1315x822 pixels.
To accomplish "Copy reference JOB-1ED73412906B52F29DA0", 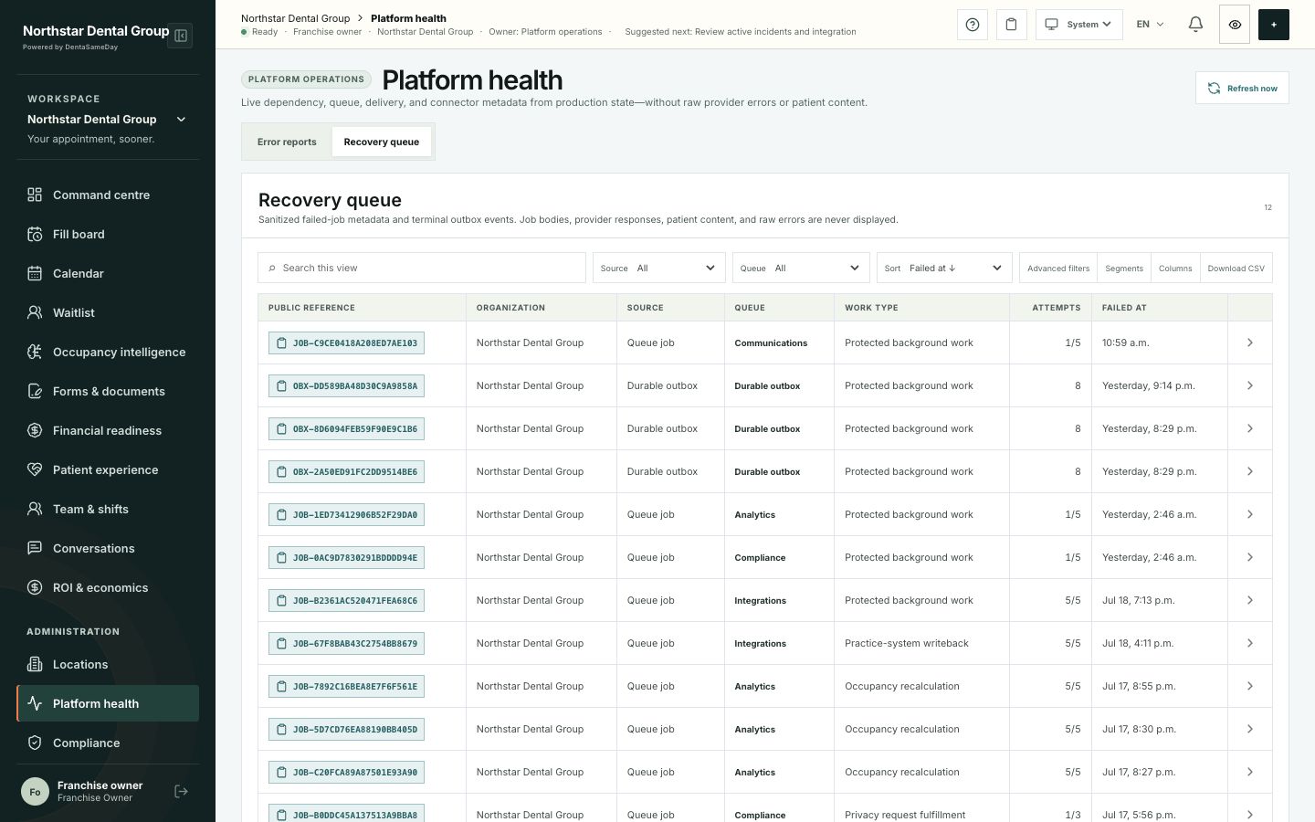I will 346,515.
